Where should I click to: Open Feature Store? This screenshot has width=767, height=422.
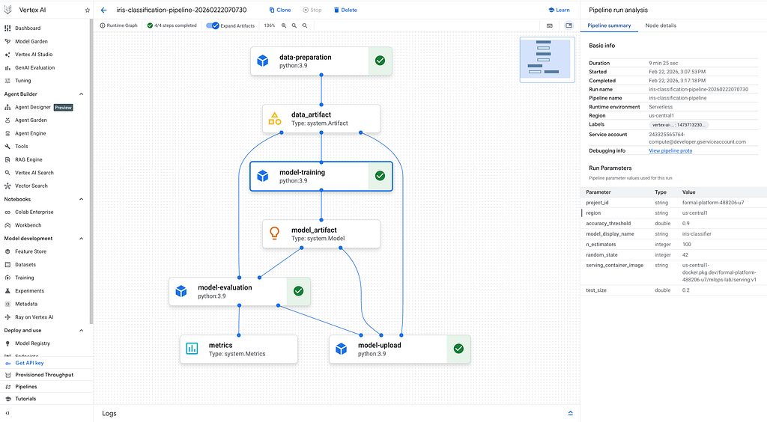30,251
